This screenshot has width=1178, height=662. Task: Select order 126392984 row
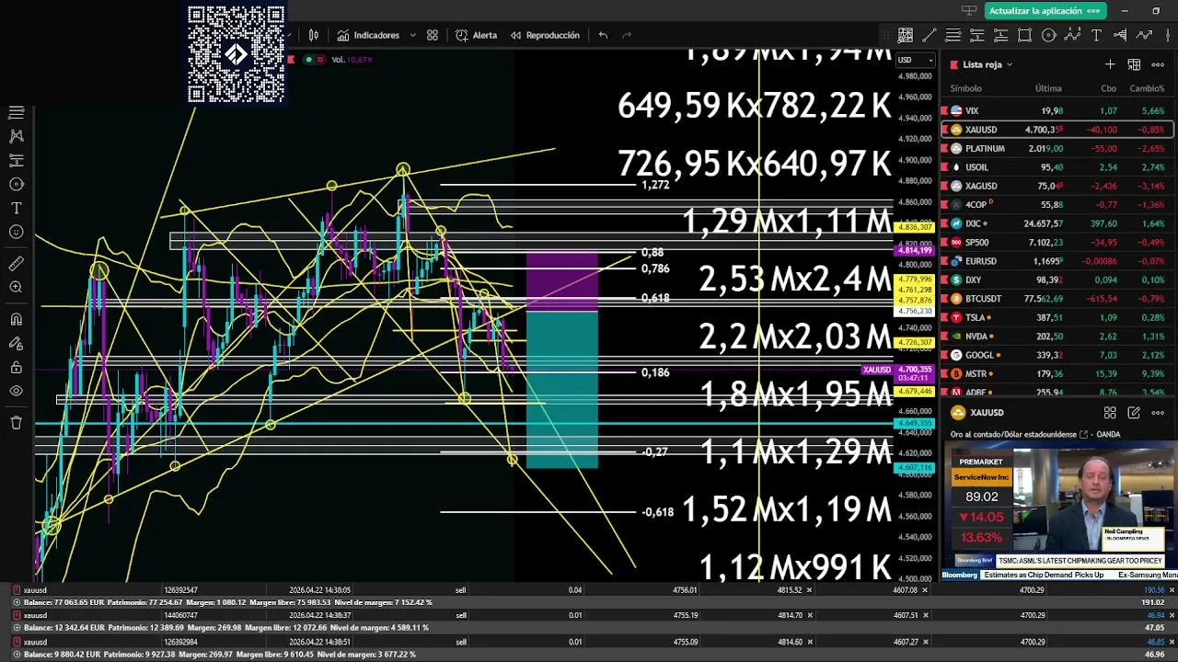coord(589,641)
